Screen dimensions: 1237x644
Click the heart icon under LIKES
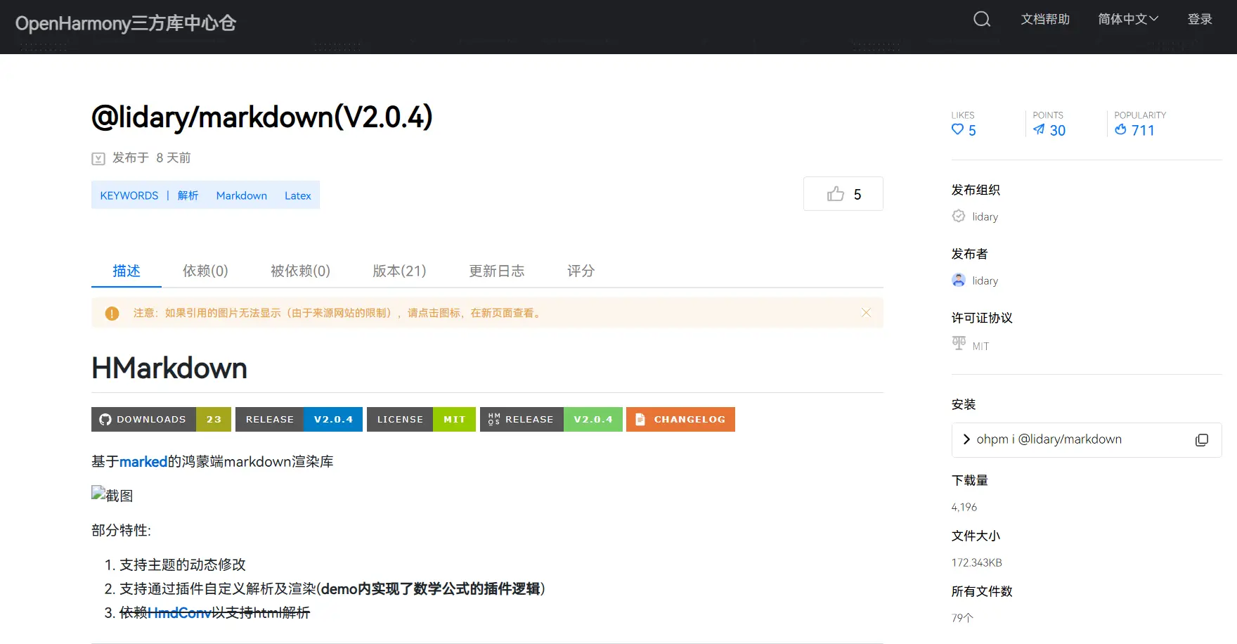click(x=957, y=129)
